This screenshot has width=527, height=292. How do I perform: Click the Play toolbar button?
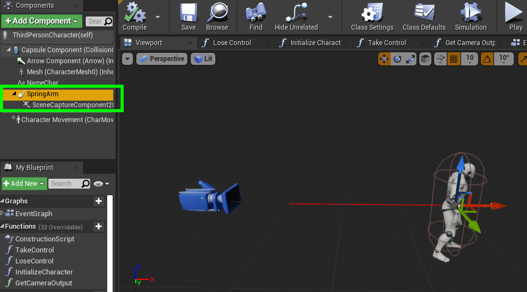point(515,17)
